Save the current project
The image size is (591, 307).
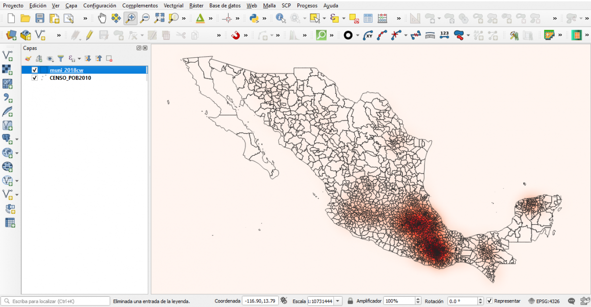40,18
